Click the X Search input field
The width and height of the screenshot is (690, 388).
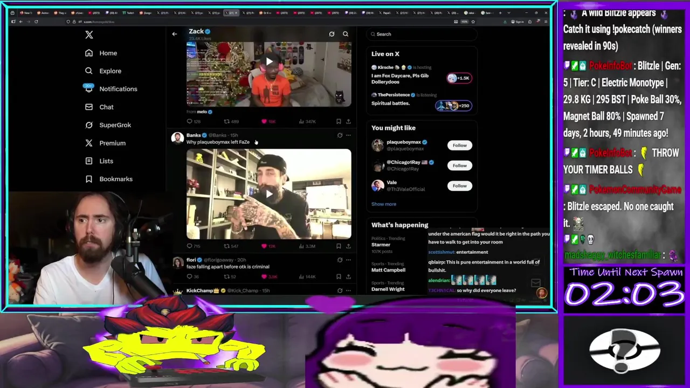tap(421, 34)
